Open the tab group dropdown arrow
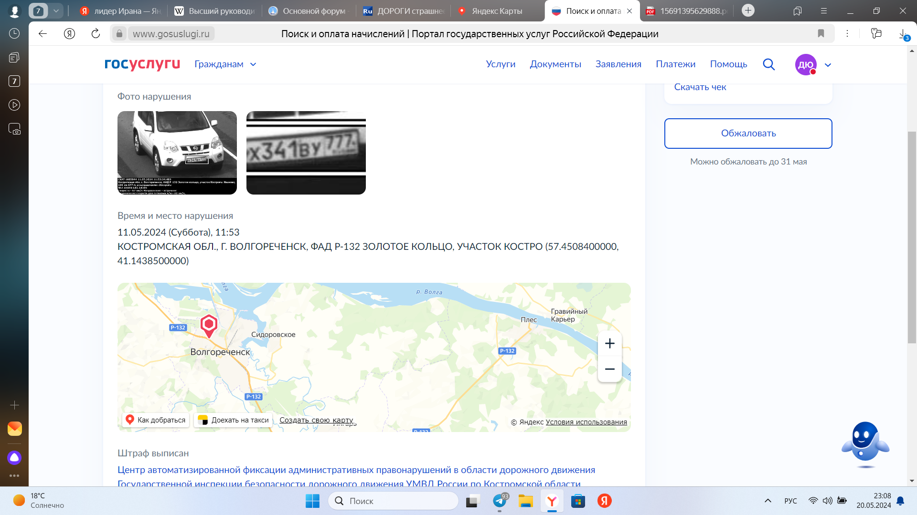 pos(56,10)
